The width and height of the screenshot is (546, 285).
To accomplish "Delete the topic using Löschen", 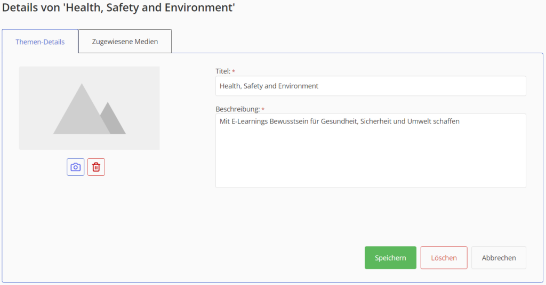I will (444, 258).
